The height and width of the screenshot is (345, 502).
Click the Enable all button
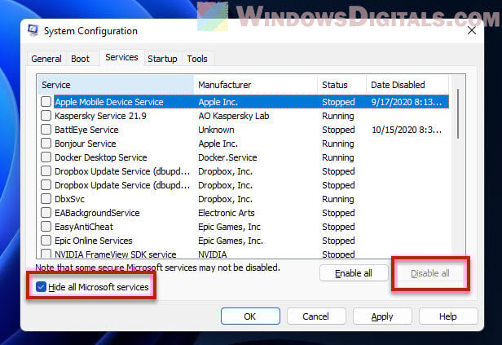click(354, 273)
